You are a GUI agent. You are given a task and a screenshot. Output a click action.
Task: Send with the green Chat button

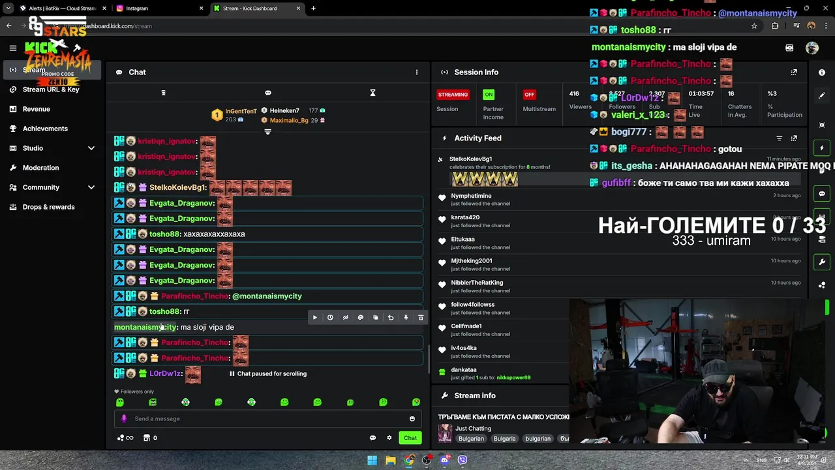pyautogui.click(x=410, y=438)
